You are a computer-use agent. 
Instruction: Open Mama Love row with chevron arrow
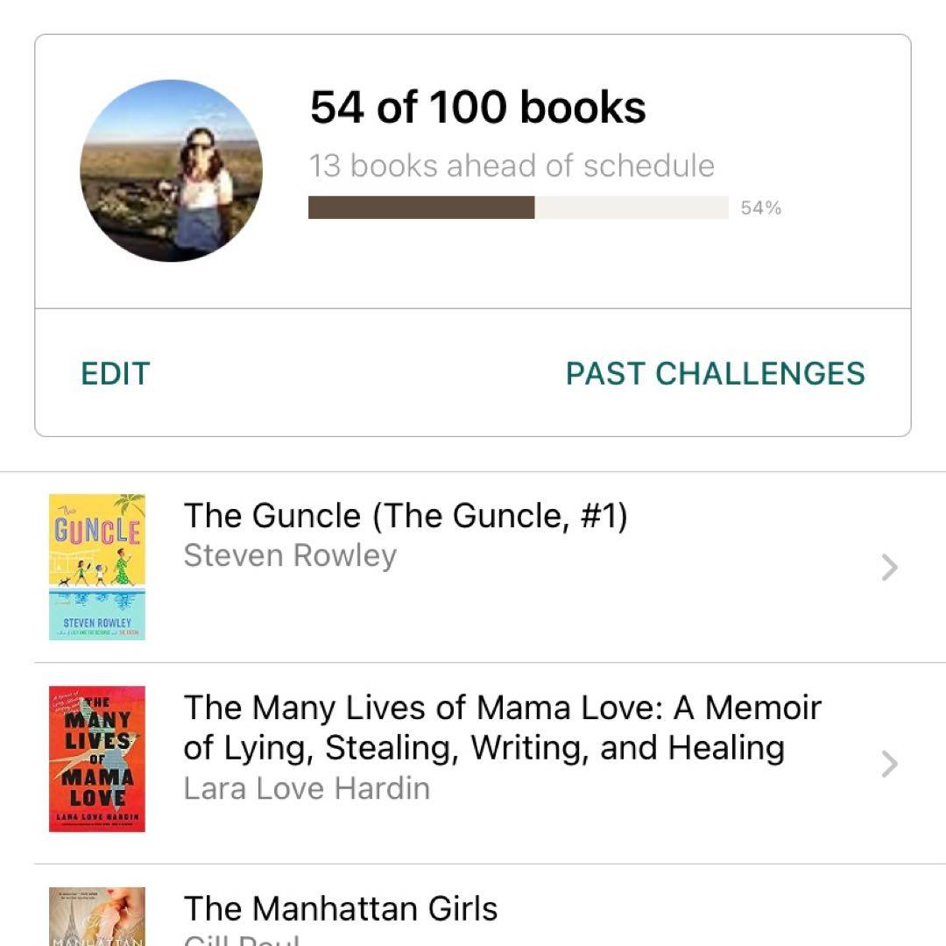pyautogui.click(x=889, y=765)
